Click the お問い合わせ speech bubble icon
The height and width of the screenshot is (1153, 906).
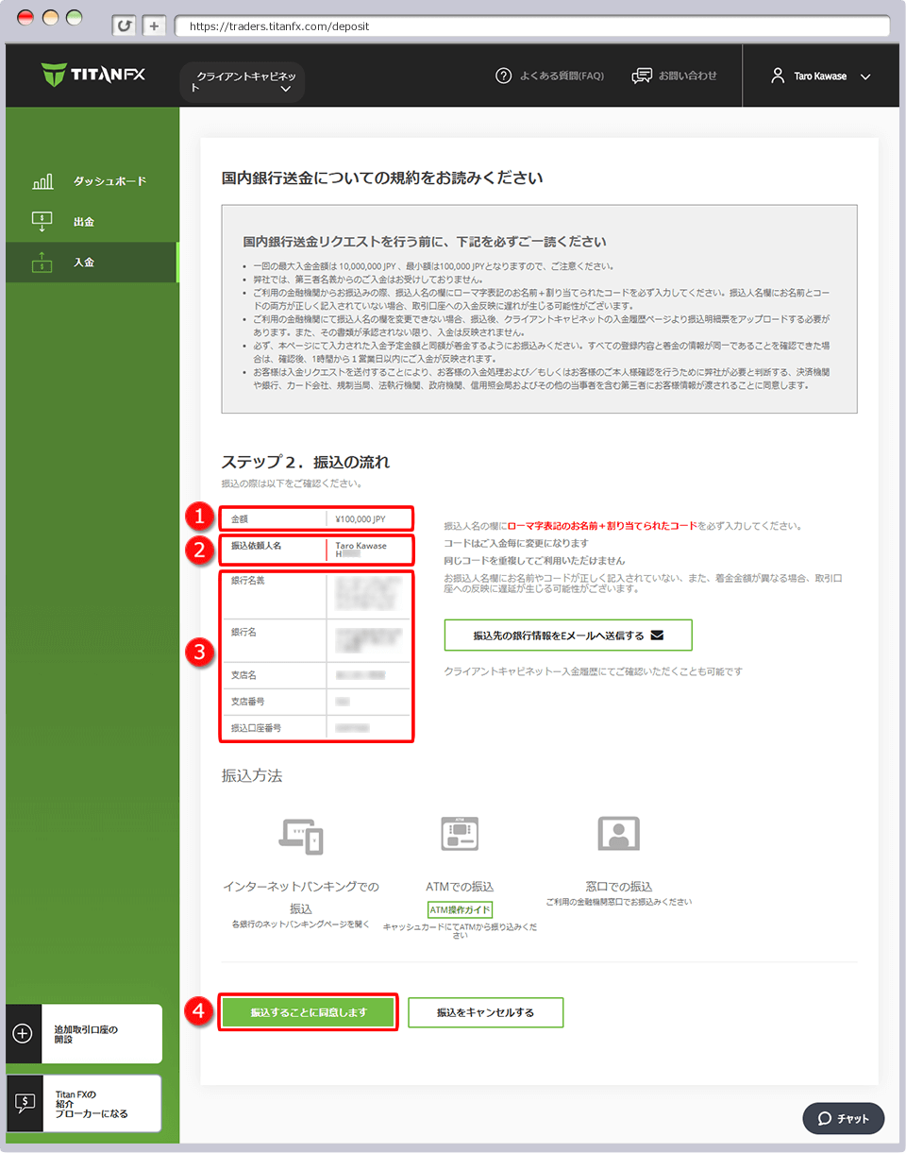click(644, 76)
